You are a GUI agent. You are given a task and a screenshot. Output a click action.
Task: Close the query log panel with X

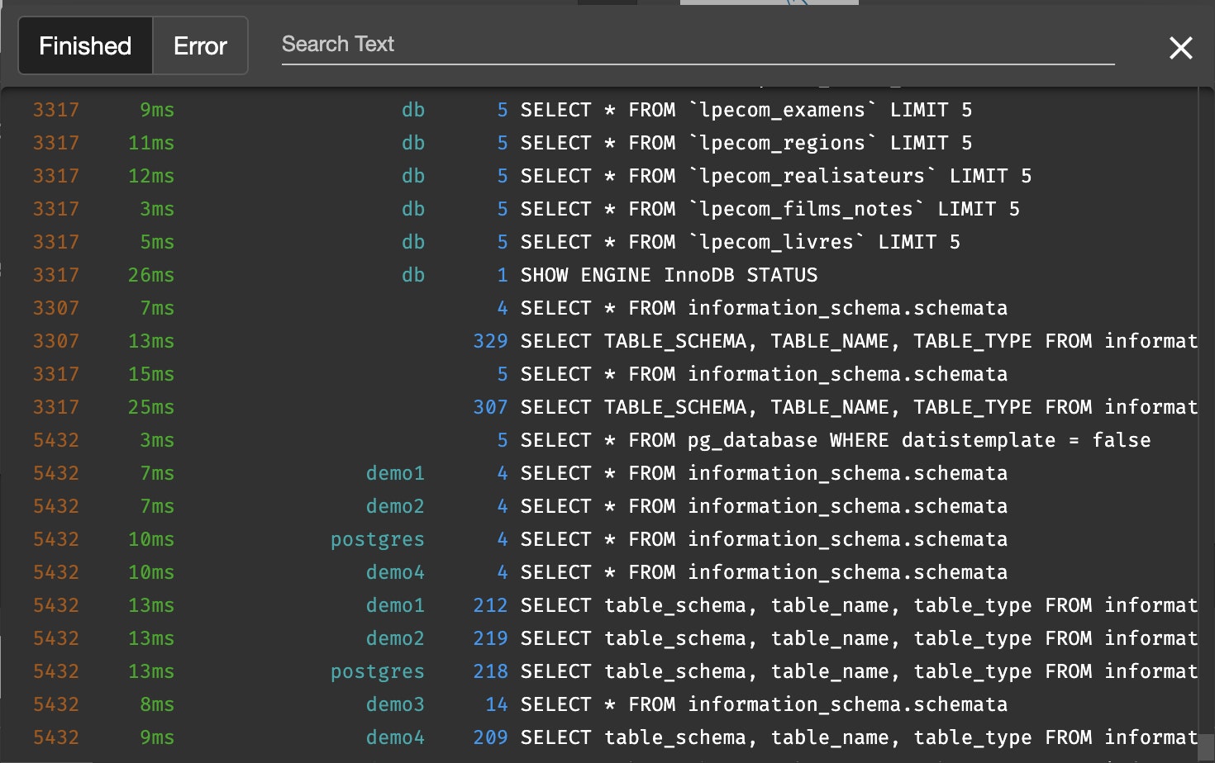1181,48
